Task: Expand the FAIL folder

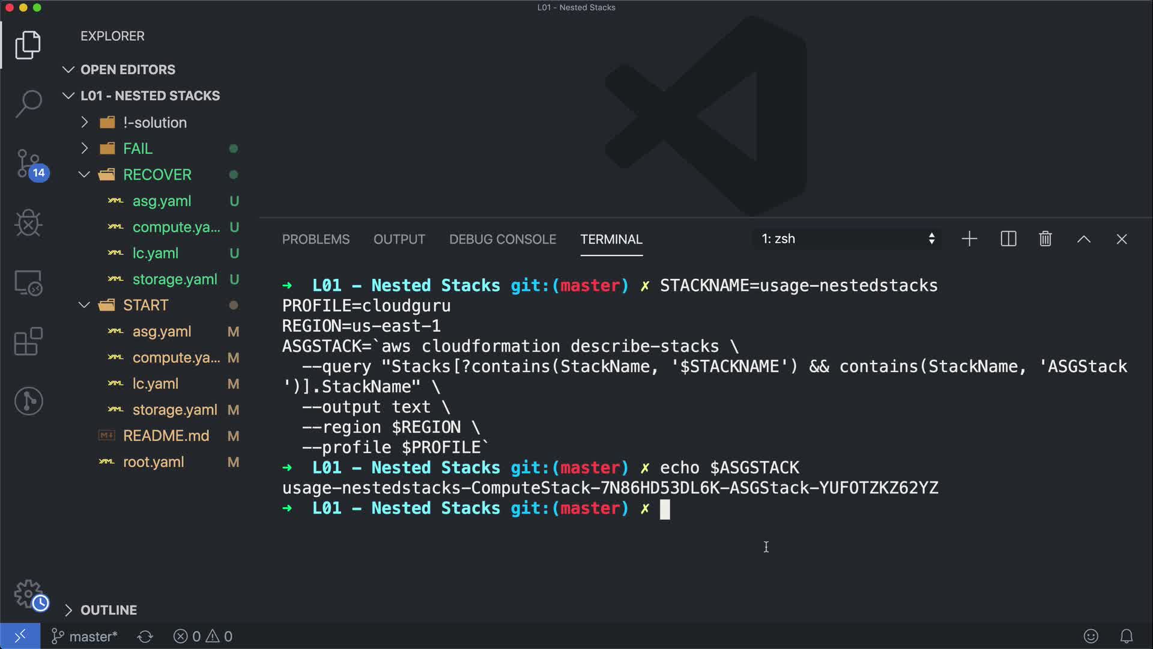Action: [138, 148]
